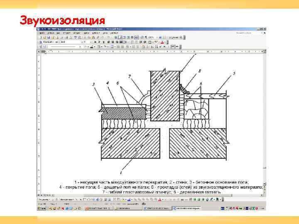Screen dimensions: 299x224
Task: Toggle show paragraph marks (¶)
Action: click(x=146, y=37)
